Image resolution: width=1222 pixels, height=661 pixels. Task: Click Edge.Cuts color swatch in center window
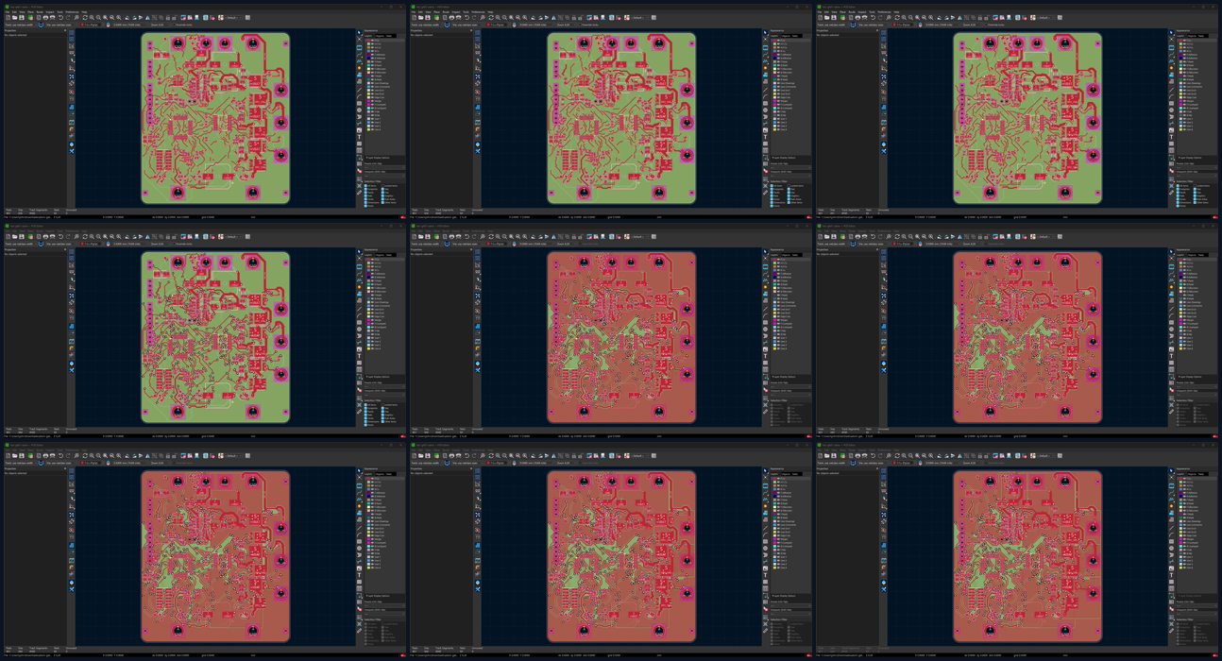point(774,316)
